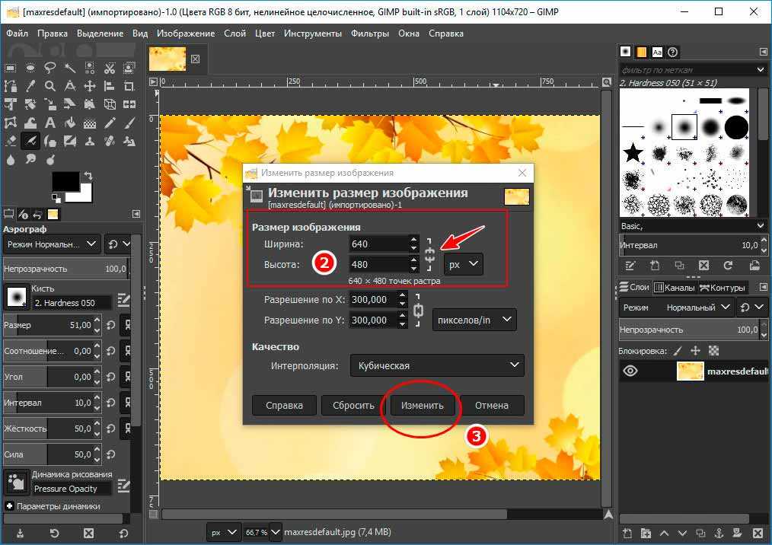
Task: Select the Rectangle Select tool
Action: [x=11, y=67]
